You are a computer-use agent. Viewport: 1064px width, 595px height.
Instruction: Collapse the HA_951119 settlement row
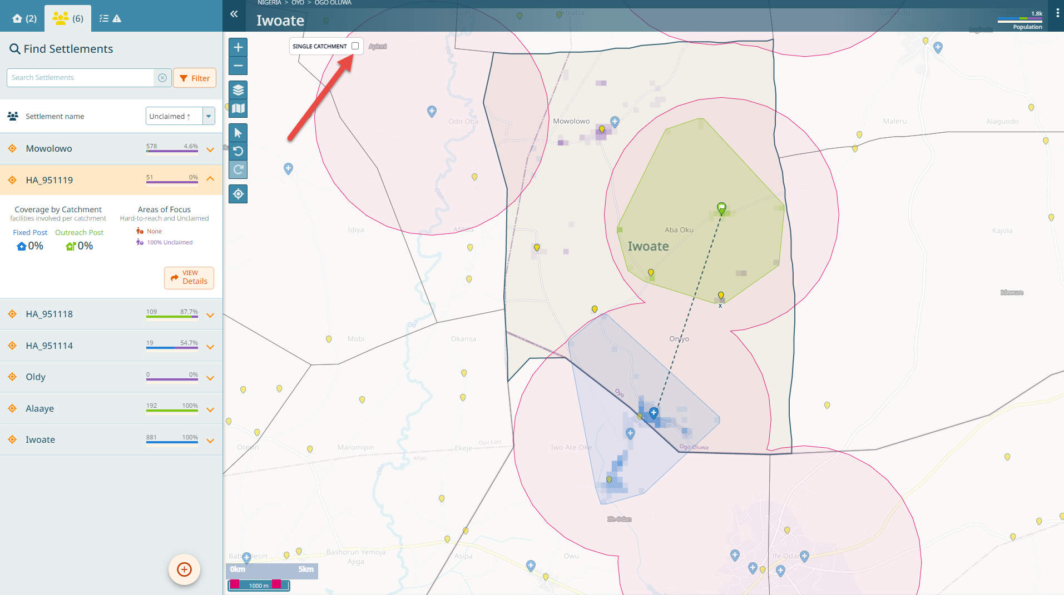pyautogui.click(x=210, y=179)
